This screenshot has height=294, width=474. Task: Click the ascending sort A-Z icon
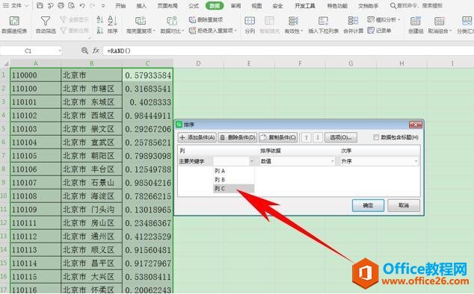tap(99, 20)
